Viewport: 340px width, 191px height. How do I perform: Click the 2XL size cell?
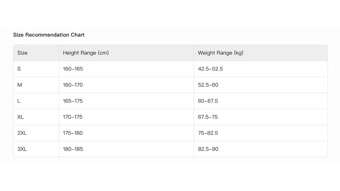point(22,133)
